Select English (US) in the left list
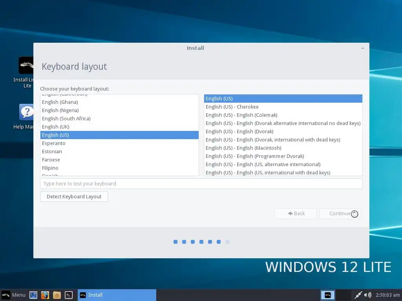This screenshot has height=301, width=402. (x=119, y=135)
